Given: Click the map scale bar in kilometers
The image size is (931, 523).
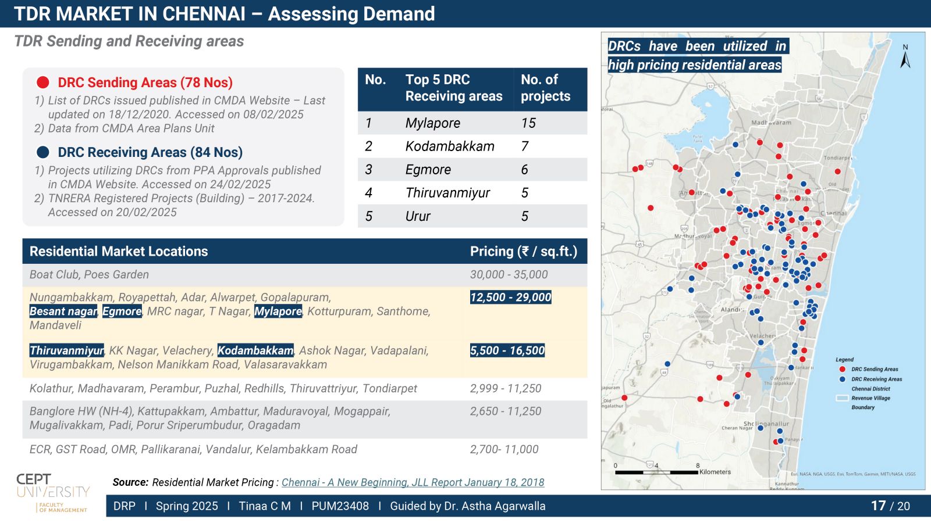Looking at the screenshot, I should (x=656, y=472).
